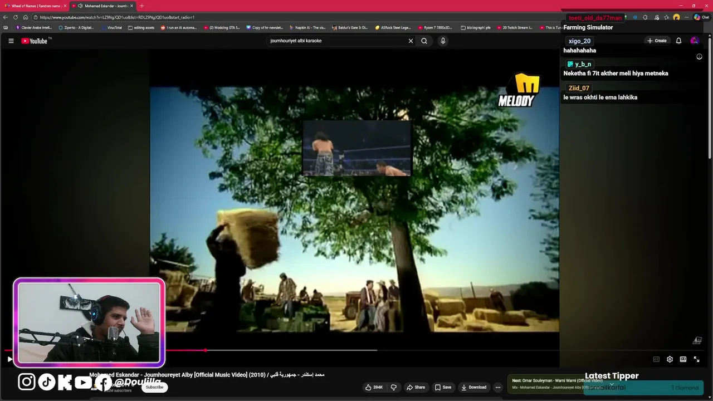The image size is (713, 401).
Task: Toggle subtitles with the CC button
Action: click(x=656, y=359)
